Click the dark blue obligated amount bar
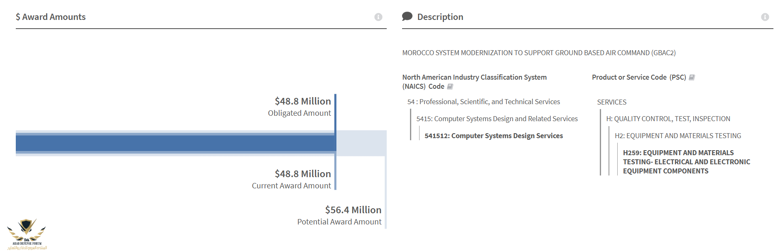 coord(174,143)
